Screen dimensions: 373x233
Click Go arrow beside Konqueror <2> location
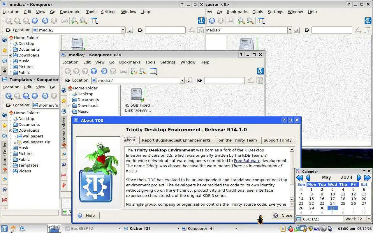click(x=189, y=80)
